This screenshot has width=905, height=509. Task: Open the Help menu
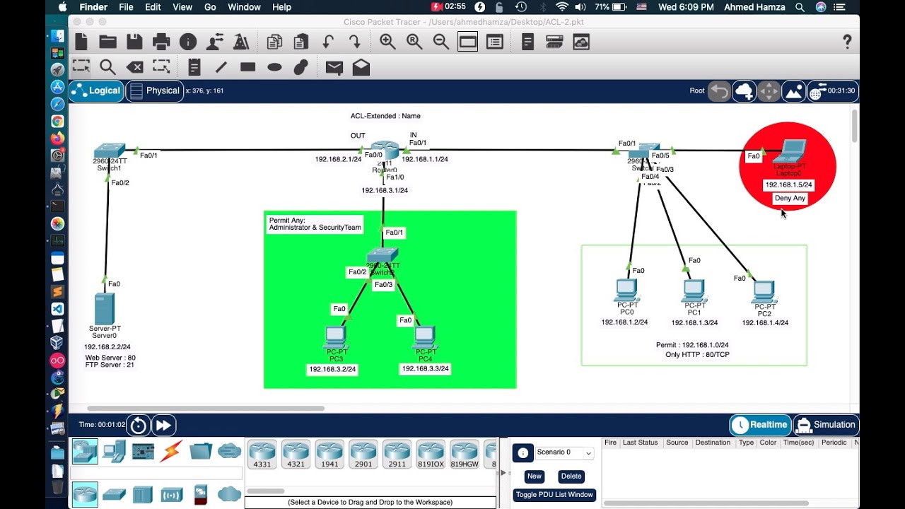[281, 7]
